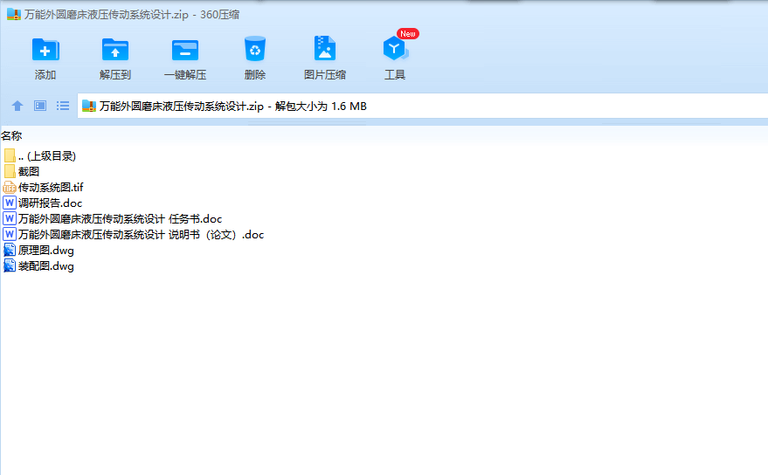The width and height of the screenshot is (768, 475).
Task: Click the 删除 (Delete) trash icon
Action: [x=255, y=49]
